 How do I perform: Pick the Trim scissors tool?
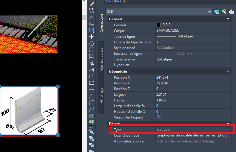pos(92,63)
